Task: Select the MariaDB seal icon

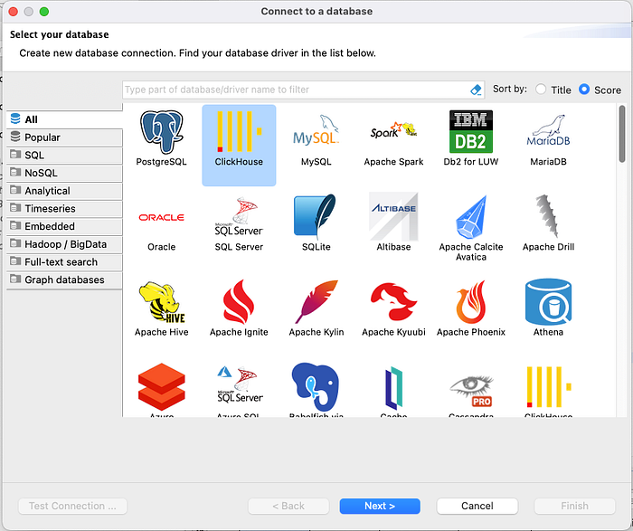Action: coord(548,138)
